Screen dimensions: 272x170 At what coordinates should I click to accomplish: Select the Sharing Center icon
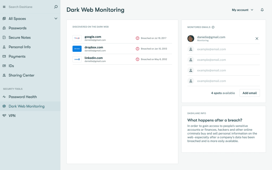tap(4, 75)
